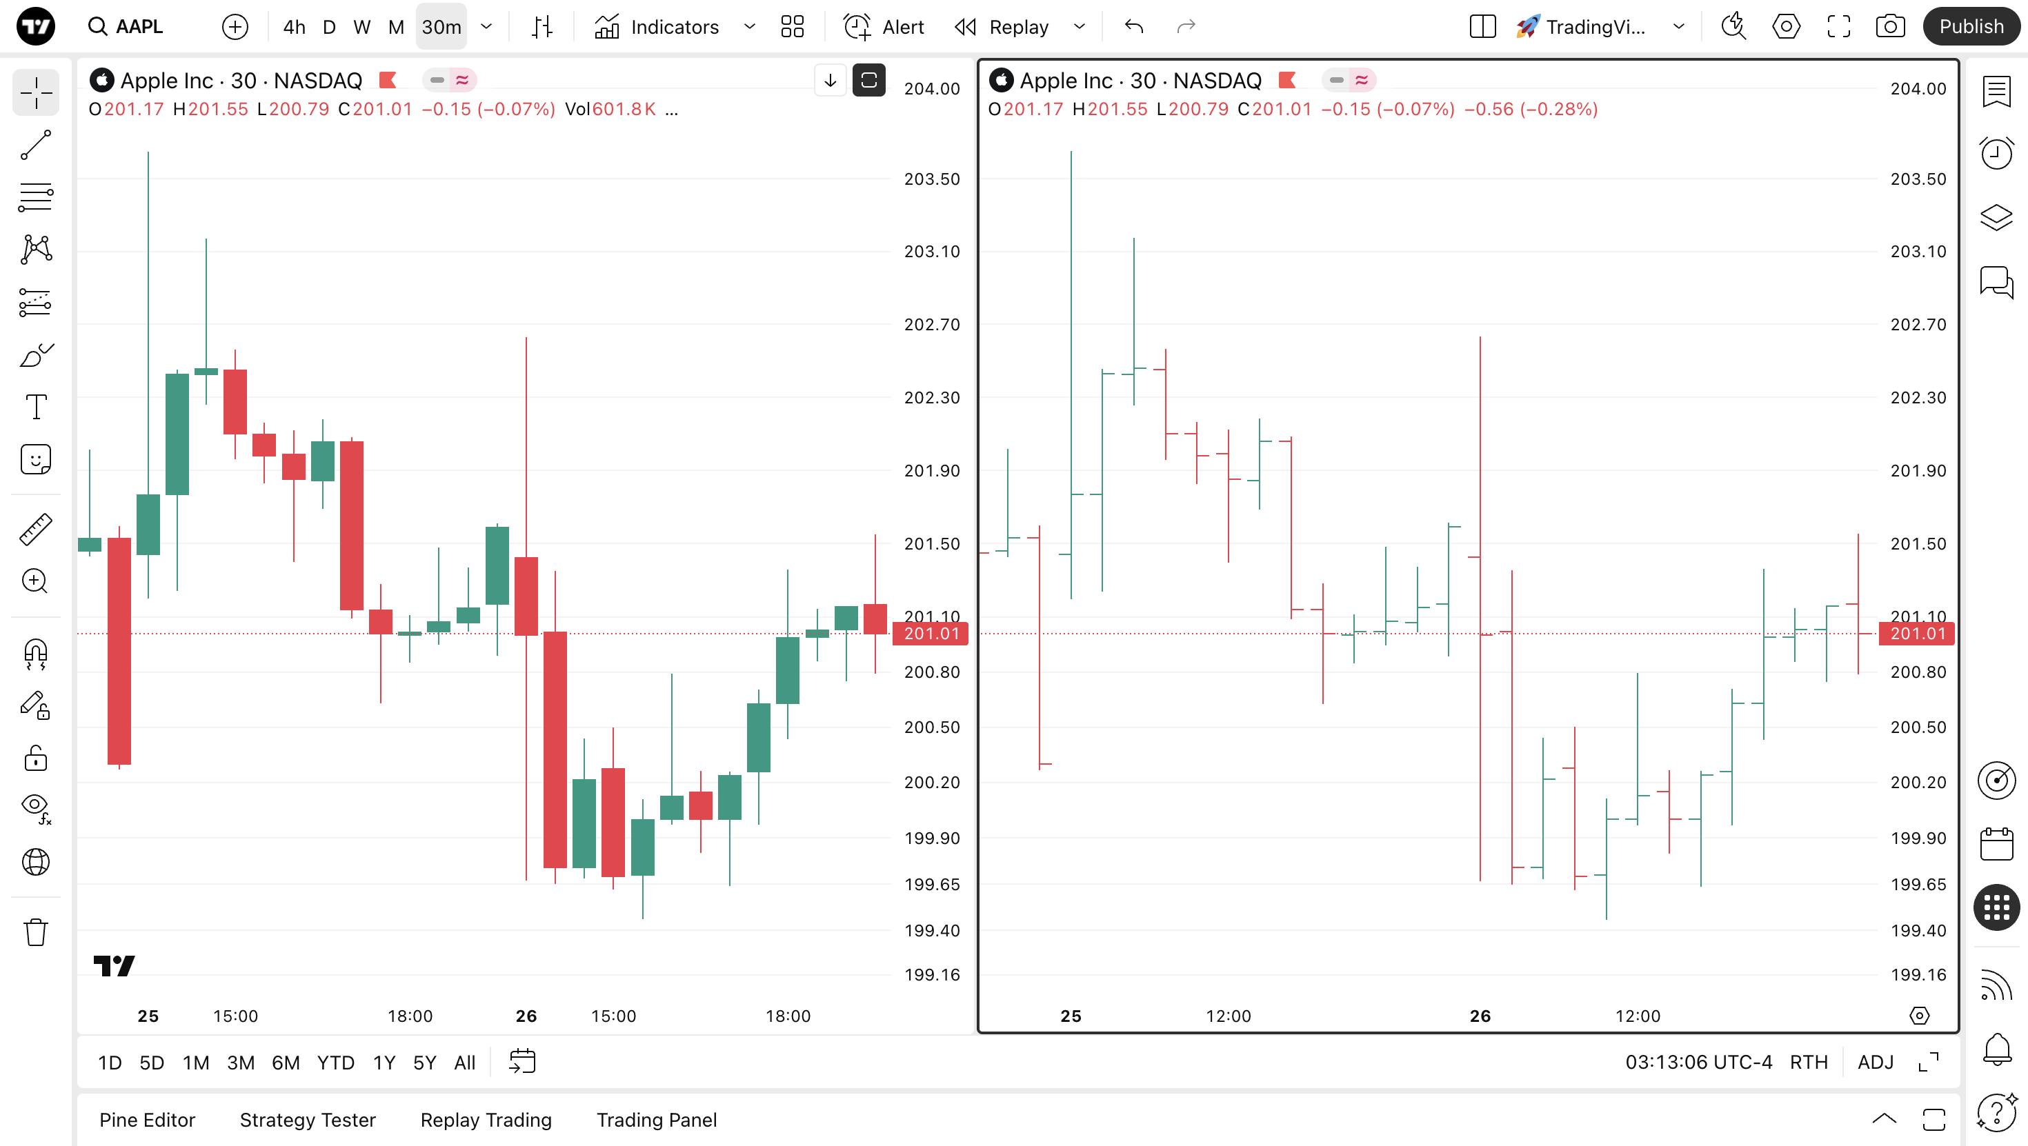The height and width of the screenshot is (1146, 2028).
Task: Select the ruler measure tool
Action: (35, 529)
